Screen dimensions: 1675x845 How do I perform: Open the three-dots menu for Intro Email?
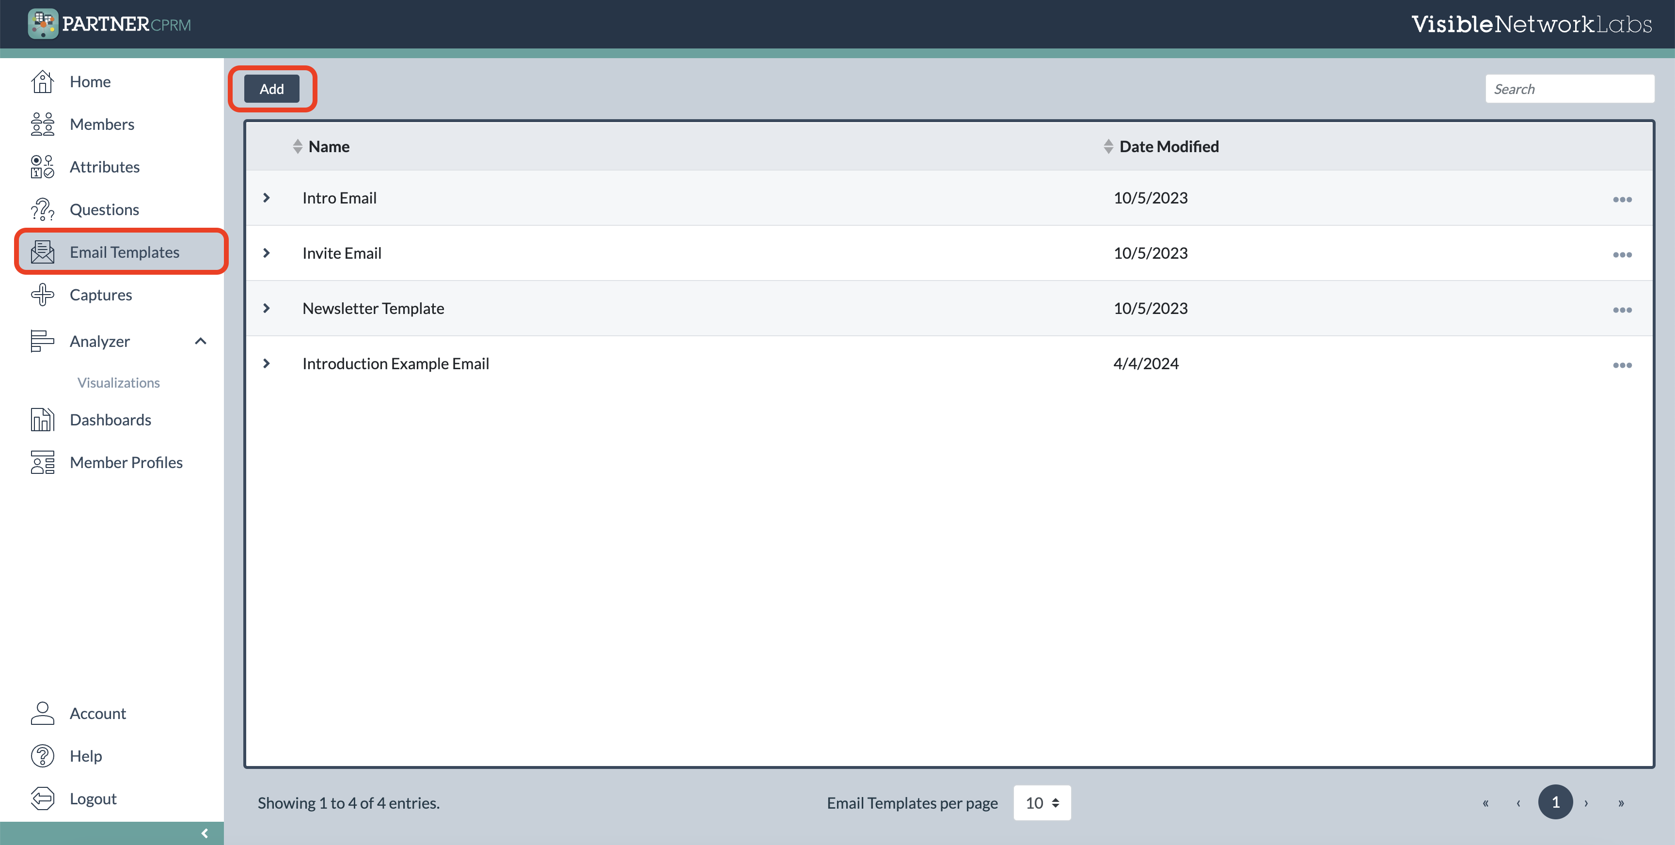[x=1622, y=199]
